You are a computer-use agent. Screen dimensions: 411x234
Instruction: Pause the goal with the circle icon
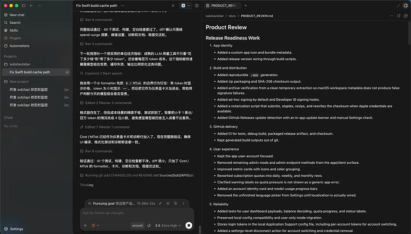[168, 204]
